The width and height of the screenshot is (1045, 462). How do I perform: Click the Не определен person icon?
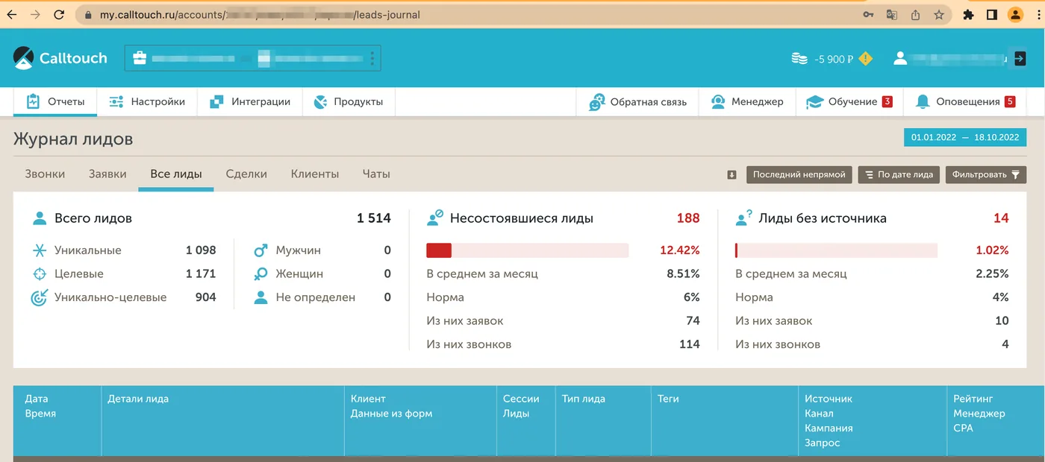click(x=261, y=297)
